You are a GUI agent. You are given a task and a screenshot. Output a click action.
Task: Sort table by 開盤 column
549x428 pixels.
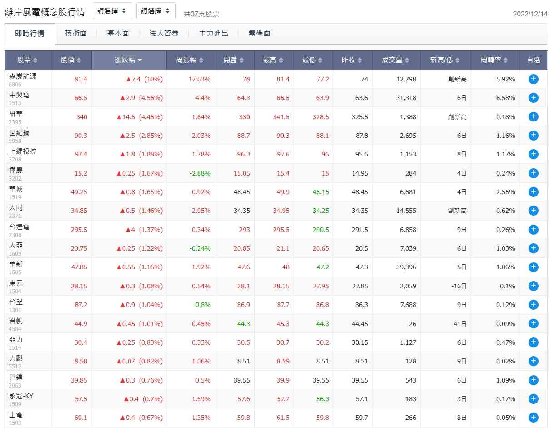pyautogui.click(x=234, y=60)
